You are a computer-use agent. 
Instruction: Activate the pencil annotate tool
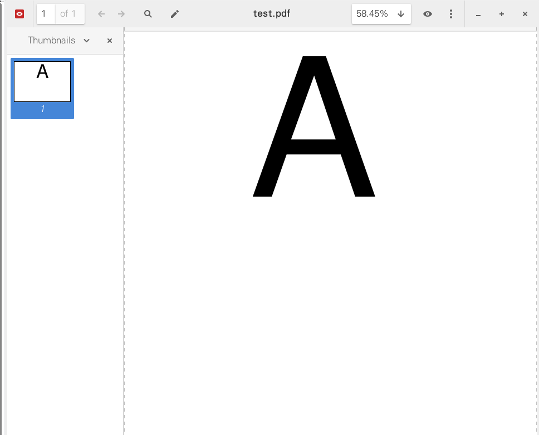tap(175, 14)
